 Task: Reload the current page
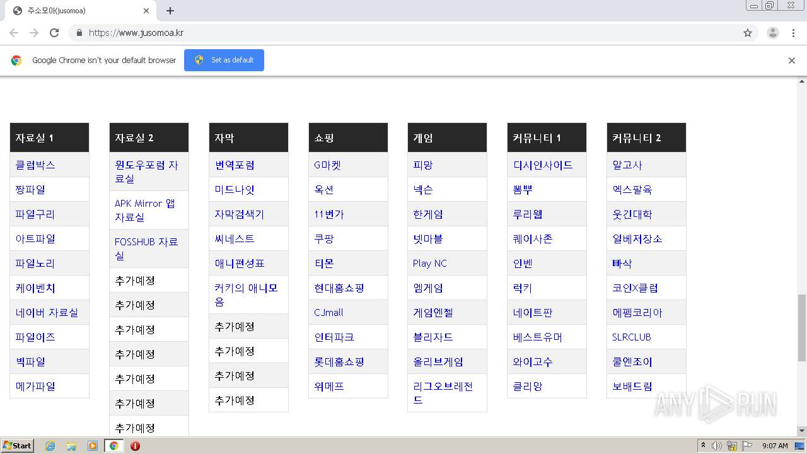[x=54, y=33]
